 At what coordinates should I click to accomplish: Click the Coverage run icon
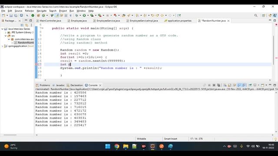click(92, 16)
